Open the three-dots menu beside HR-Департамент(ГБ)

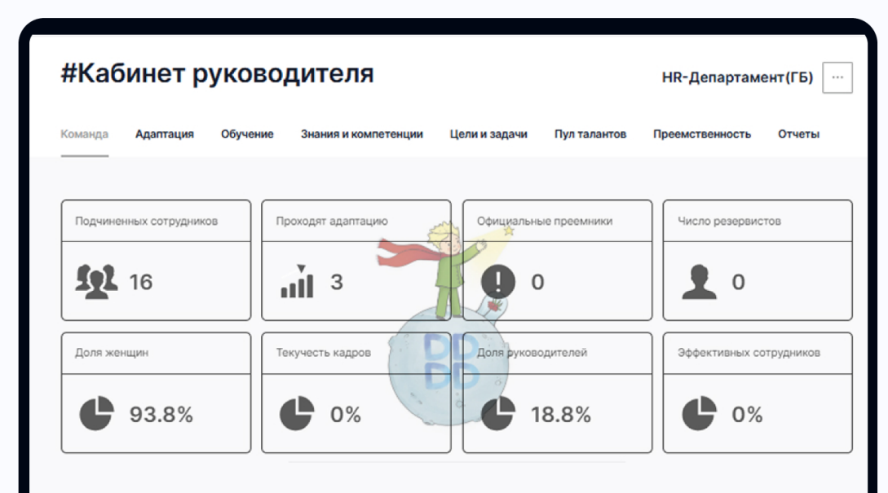click(x=837, y=77)
